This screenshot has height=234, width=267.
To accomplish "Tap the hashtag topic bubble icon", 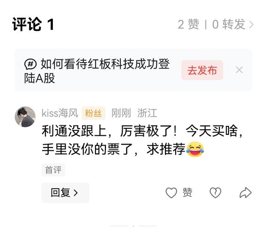I will click(x=30, y=64).
